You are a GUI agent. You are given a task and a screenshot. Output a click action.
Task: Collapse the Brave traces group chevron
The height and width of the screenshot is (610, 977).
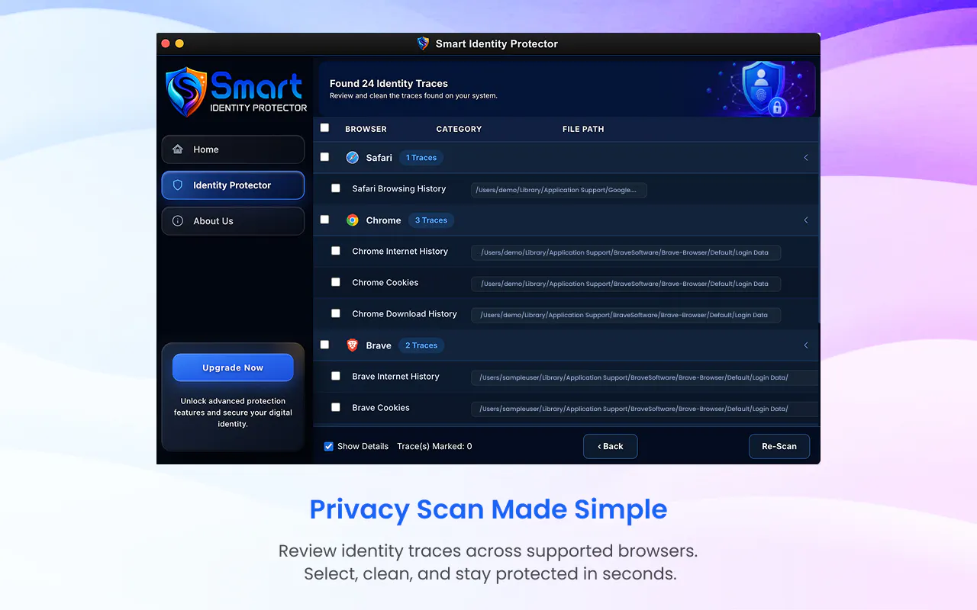pos(806,345)
